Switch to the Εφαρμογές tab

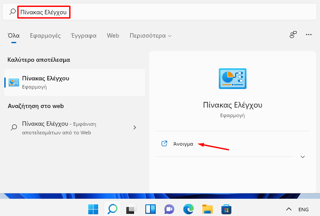tap(45, 36)
